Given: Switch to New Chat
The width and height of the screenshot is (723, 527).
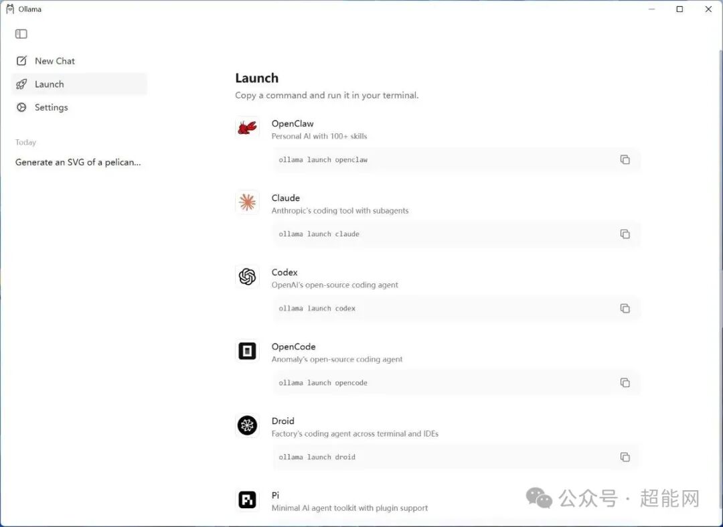Looking at the screenshot, I should 54,60.
